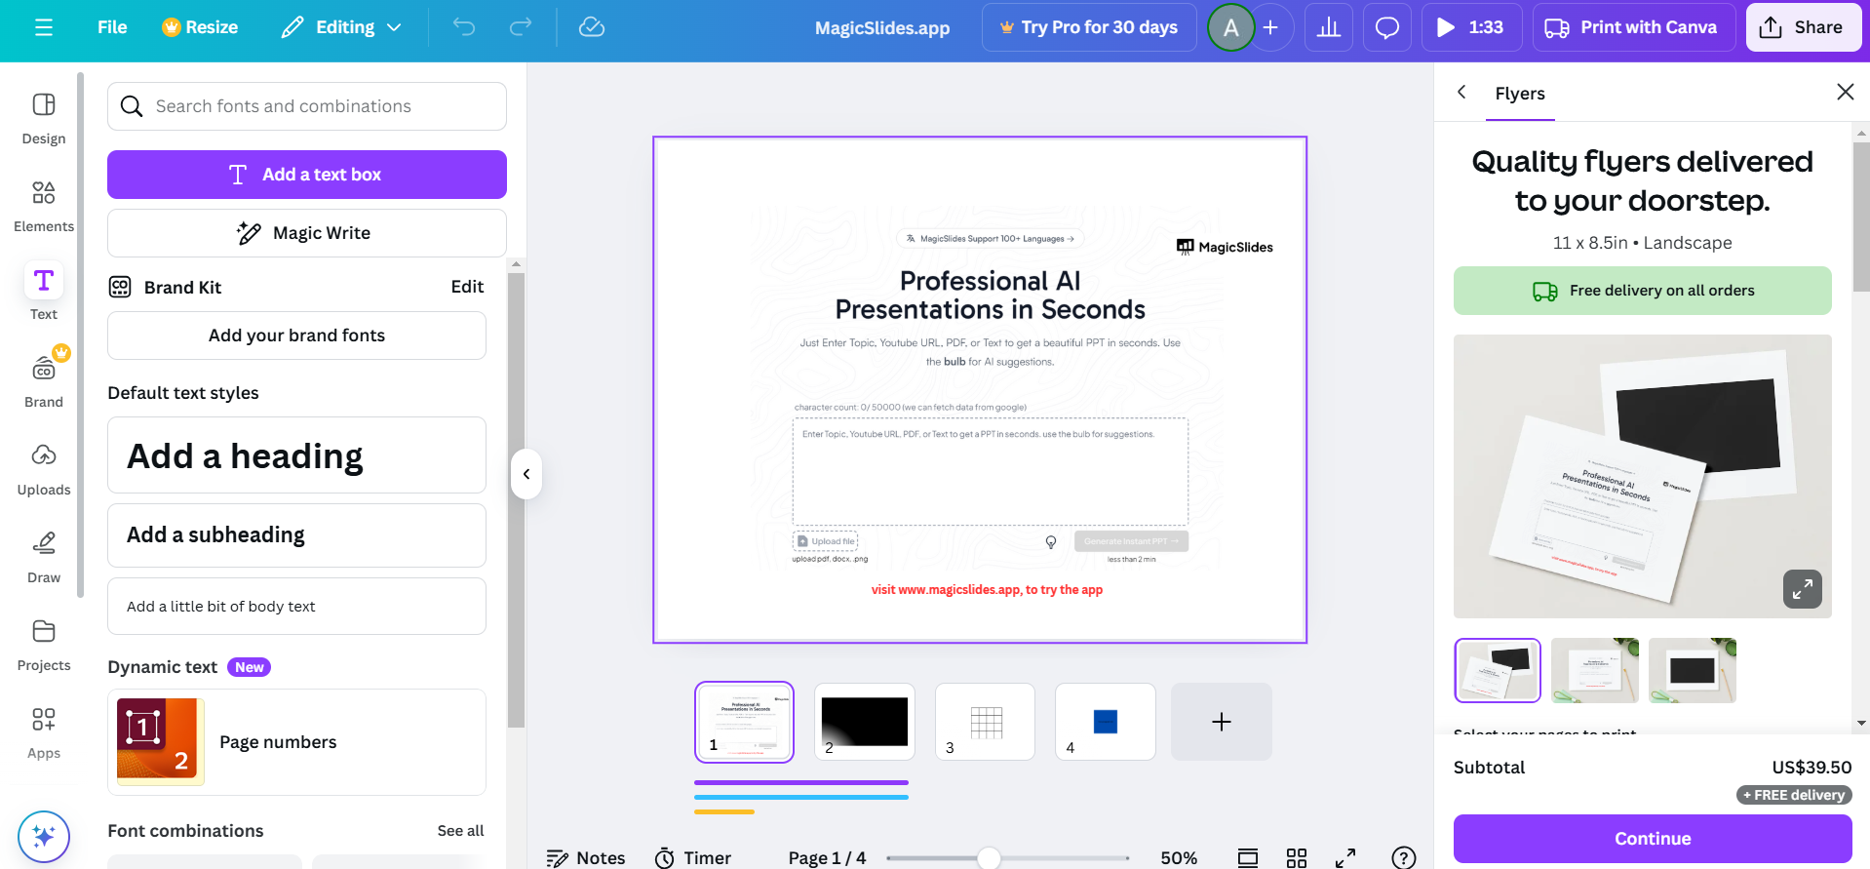The image size is (1870, 869).
Task: Close the Flyers print panel
Action: pyautogui.click(x=1846, y=92)
